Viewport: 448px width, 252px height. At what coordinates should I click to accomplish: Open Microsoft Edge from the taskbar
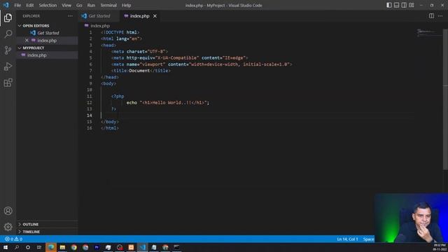point(51,247)
